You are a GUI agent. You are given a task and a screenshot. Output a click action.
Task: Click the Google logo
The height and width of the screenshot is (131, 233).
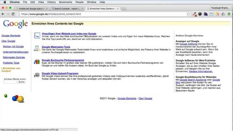[x=15, y=24]
